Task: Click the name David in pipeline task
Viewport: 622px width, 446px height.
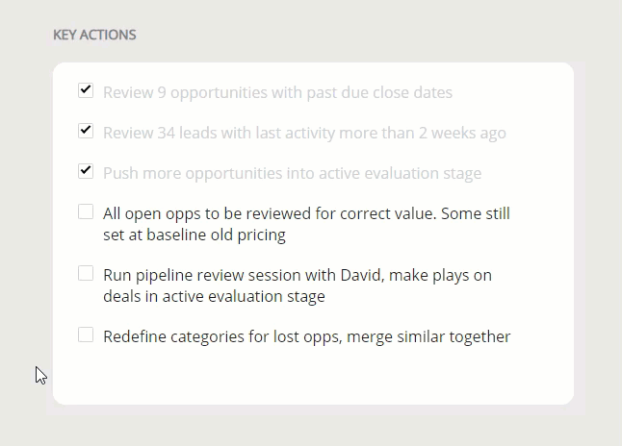Action: [x=363, y=275]
